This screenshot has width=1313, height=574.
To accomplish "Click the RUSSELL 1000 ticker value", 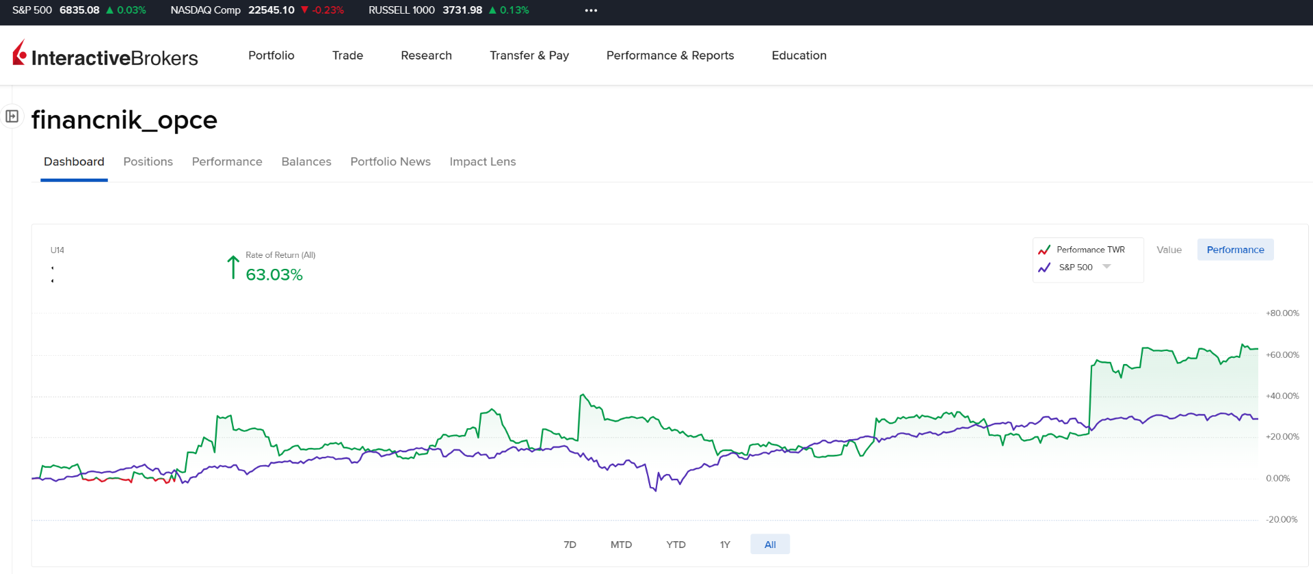I will tap(462, 10).
